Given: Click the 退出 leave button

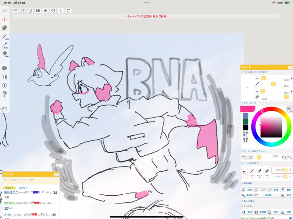Looking at the screenshot, I should (247, 212).
